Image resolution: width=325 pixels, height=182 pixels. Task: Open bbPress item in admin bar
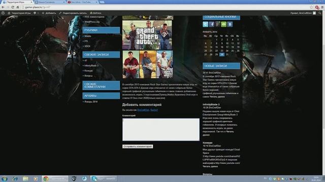[x=96, y=13]
